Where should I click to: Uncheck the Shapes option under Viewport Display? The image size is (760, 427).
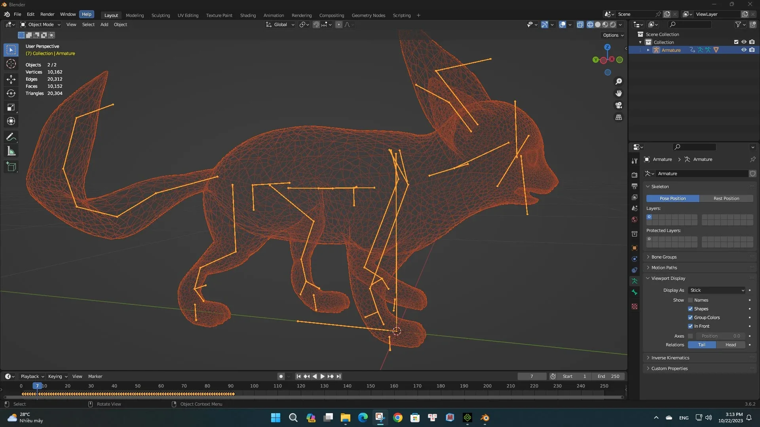(x=691, y=309)
